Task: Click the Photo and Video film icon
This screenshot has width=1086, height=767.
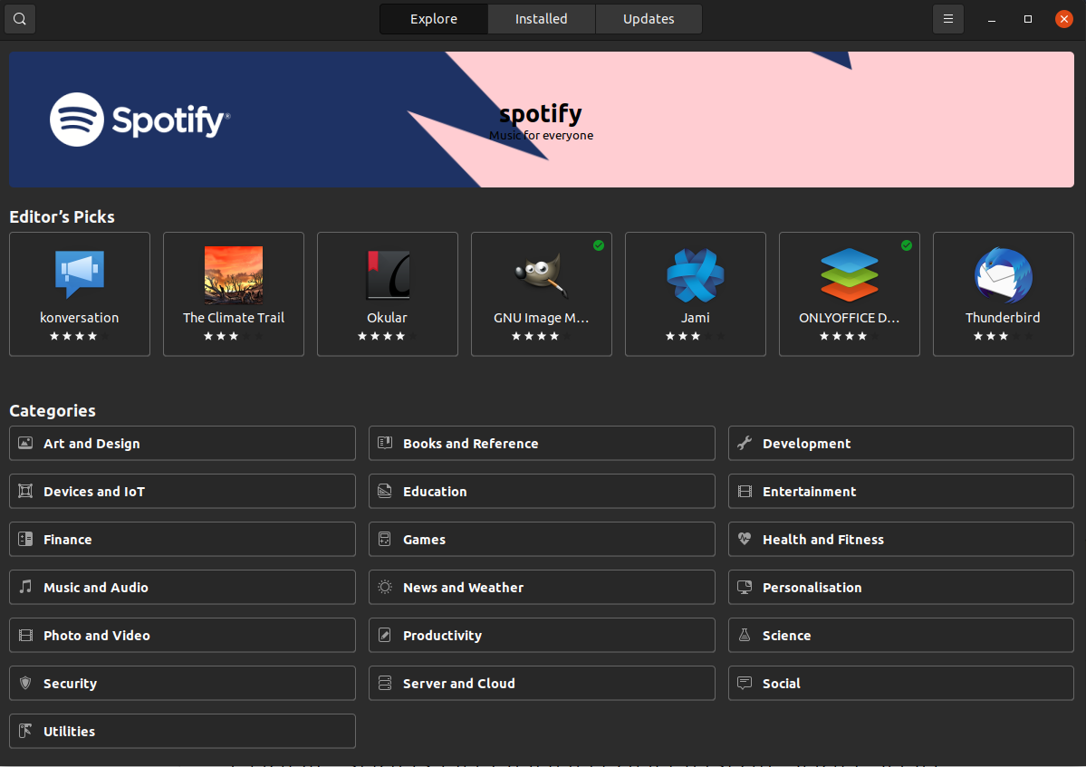Action: pos(25,635)
